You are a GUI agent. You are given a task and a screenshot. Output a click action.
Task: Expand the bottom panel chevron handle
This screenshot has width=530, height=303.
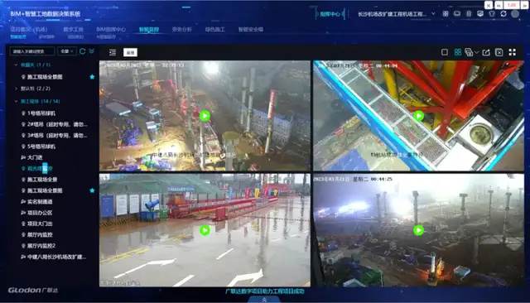click(264, 300)
